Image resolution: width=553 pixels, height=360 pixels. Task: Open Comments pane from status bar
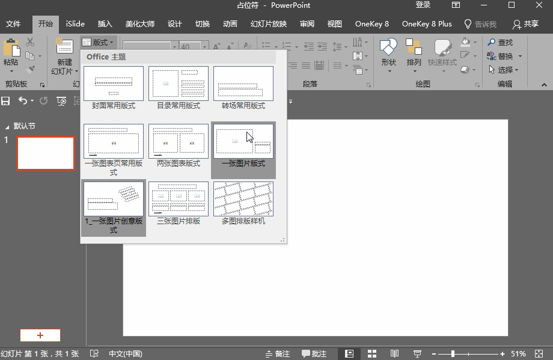click(x=314, y=353)
